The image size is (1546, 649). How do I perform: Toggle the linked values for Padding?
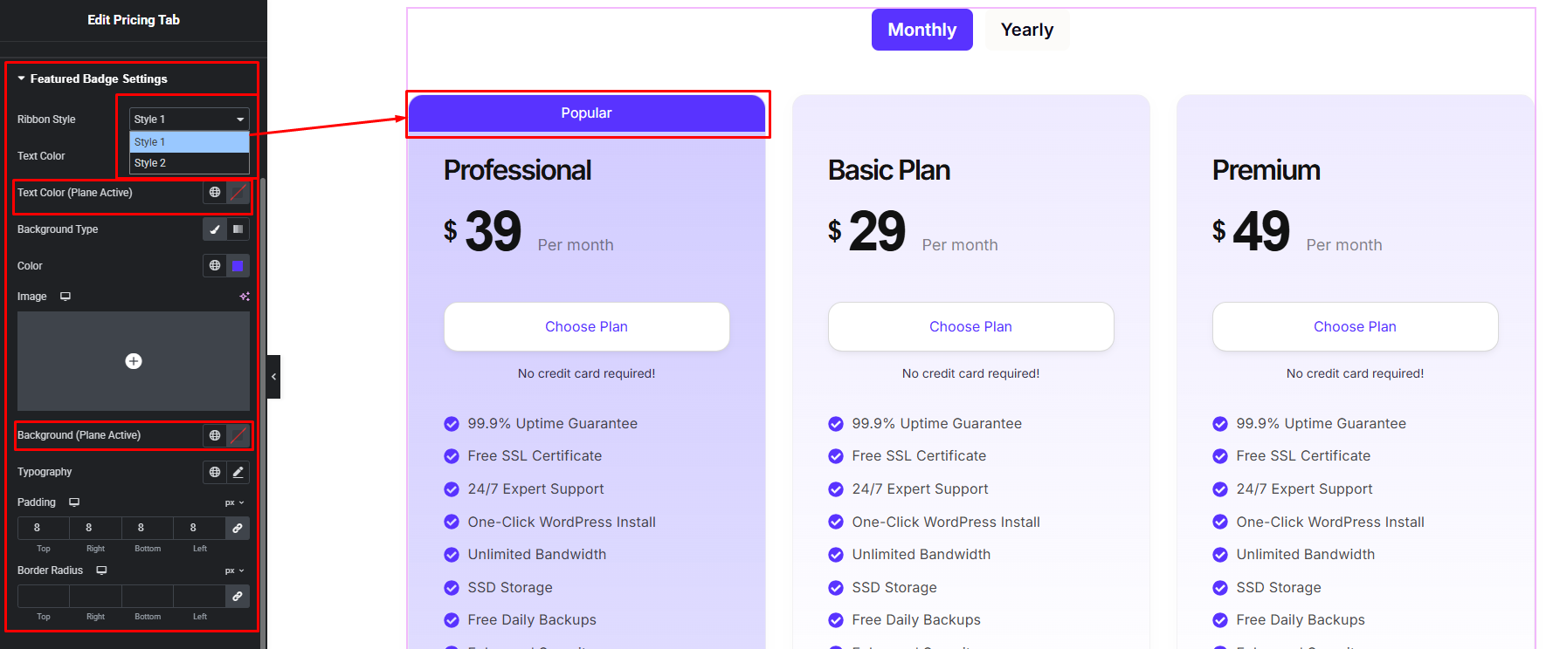pyautogui.click(x=237, y=528)
